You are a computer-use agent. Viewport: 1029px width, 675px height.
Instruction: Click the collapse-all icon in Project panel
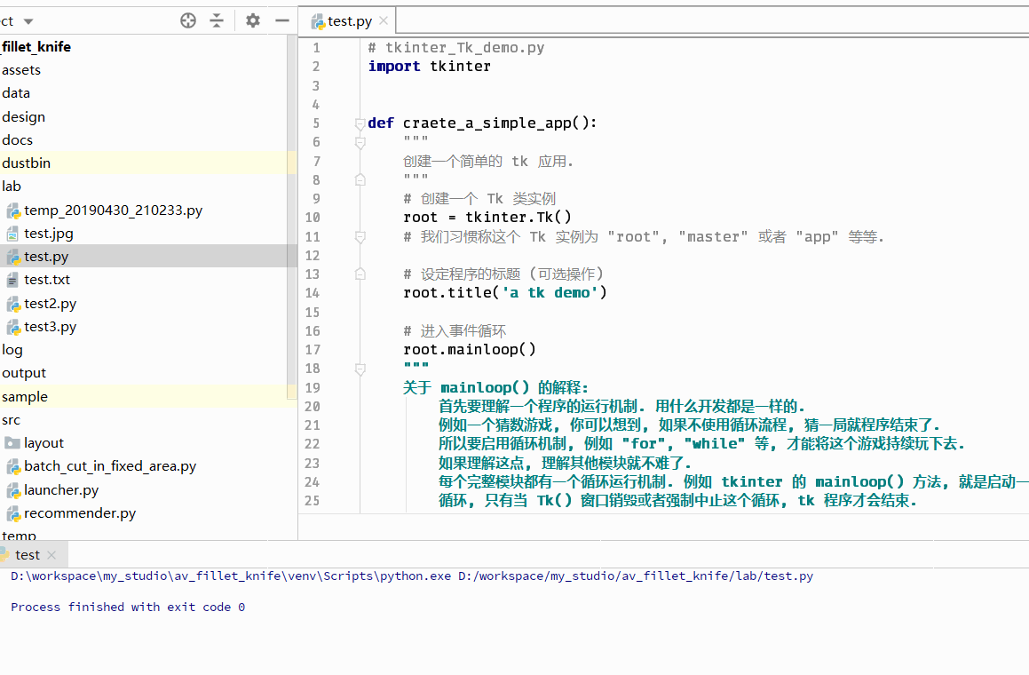[x=217, y=20]
